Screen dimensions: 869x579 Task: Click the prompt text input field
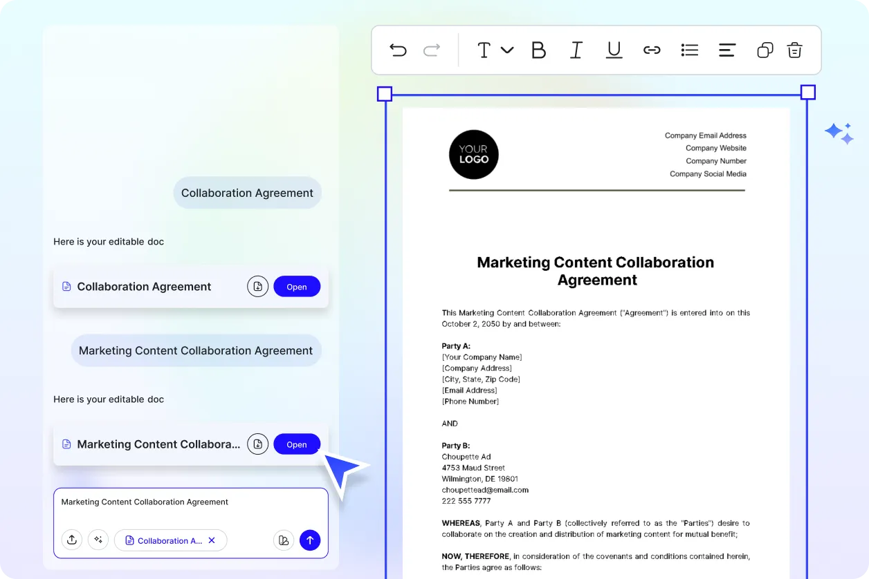click(x=190, y=508)
